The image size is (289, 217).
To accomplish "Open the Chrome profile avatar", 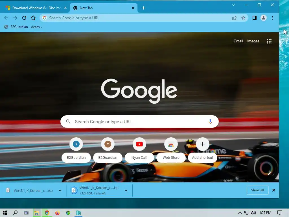I will click(264, 18).
